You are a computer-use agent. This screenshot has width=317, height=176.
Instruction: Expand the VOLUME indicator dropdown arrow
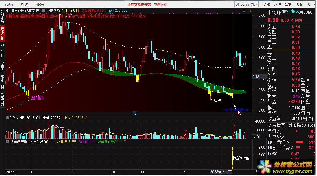(7, 118)
